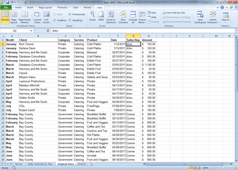Click the 100% zoom level label
Screen dimensions: 238x170
pos(206,168)
